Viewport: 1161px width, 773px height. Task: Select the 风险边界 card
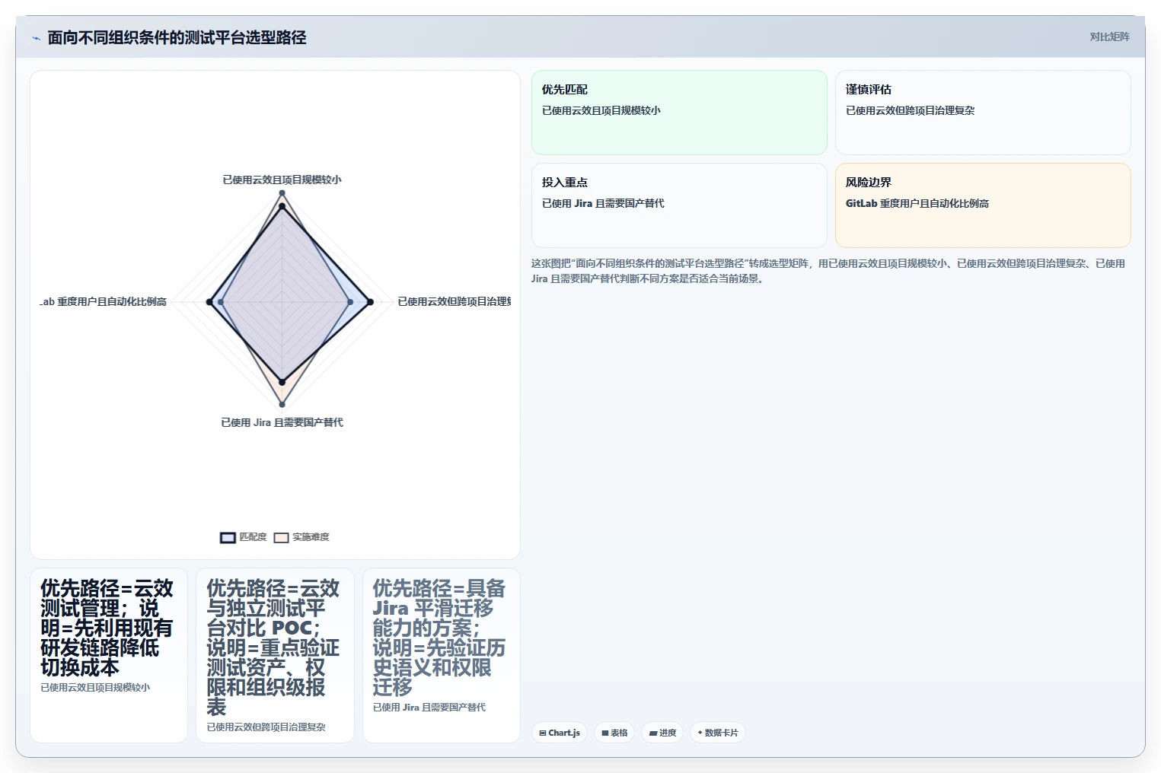coord(983,205)
